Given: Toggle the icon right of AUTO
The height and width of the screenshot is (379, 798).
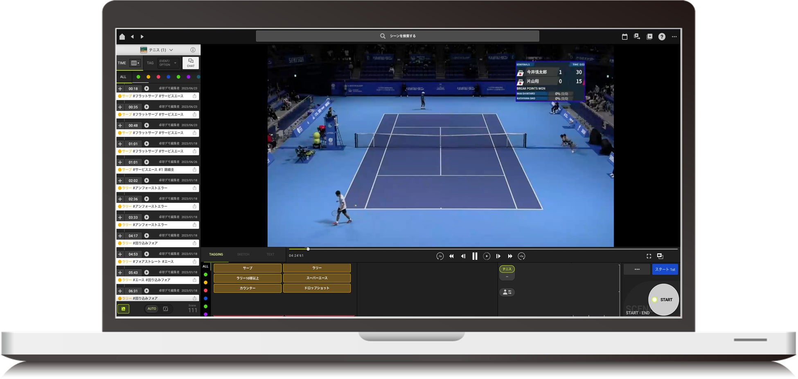Looking at the screenshot, I should pyautogui.click(x=165, y=309).
